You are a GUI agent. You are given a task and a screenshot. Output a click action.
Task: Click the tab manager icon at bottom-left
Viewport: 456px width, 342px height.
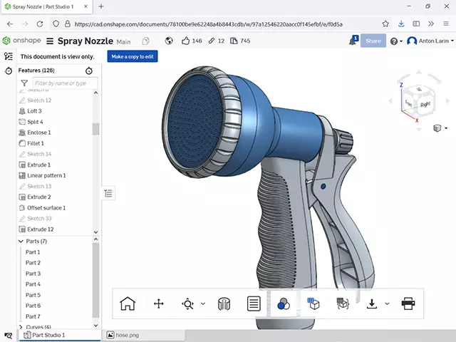[x=9, y=336]
